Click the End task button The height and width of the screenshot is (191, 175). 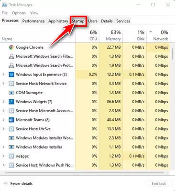point(159,184)
